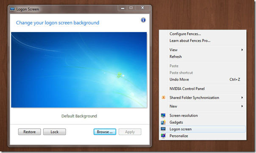Maximize the Logon Screen window
The width and height of the screenshot is (256, 153).
(x=131, y=8)
